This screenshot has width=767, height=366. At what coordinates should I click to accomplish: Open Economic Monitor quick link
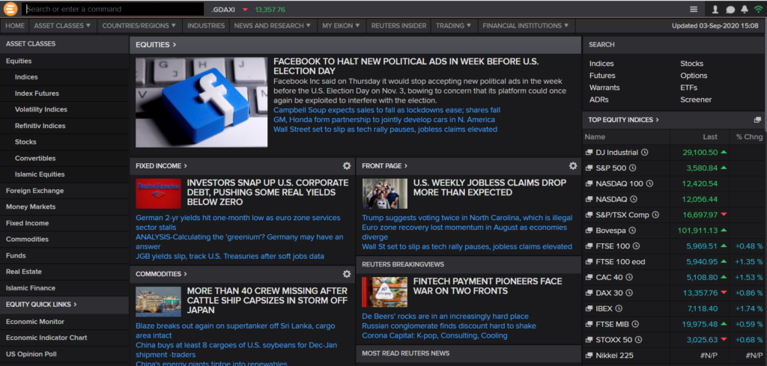point(35,322)
